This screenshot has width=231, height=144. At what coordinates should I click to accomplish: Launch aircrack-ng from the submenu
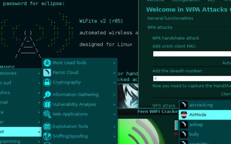tap(205, 105)
